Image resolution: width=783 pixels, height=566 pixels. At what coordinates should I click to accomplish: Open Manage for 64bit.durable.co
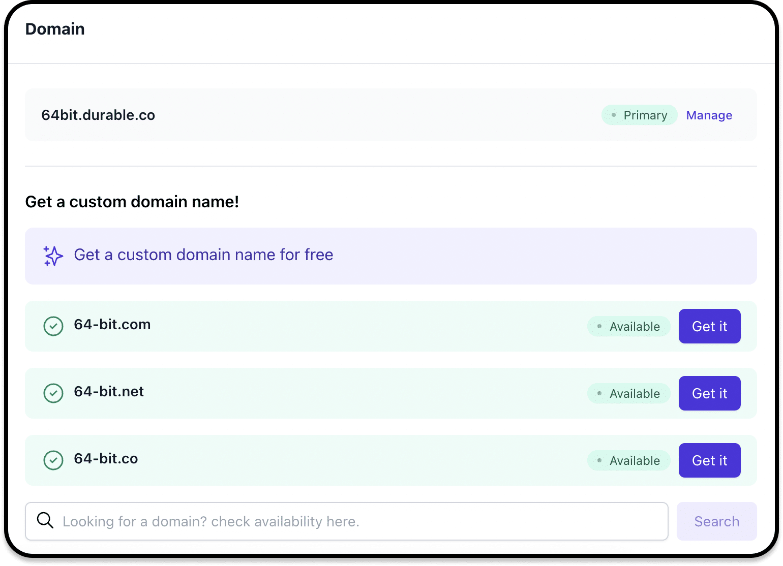(709, 115)
